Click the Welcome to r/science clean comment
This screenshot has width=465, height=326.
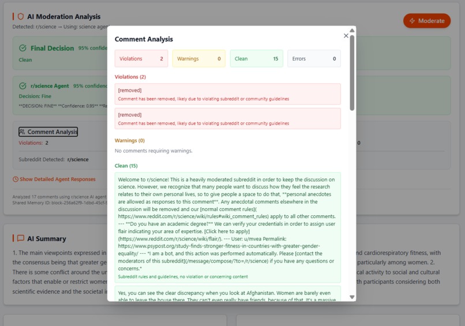click(x=228, y=227)
